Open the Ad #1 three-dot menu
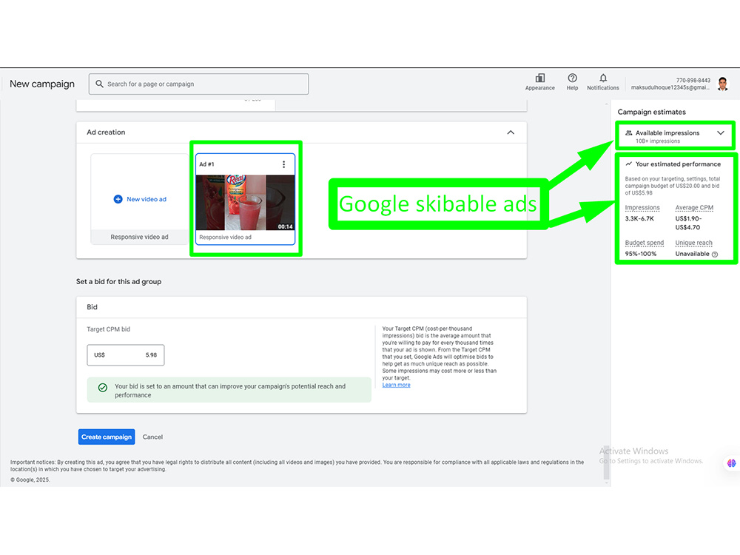Viewport: 740px width, 555px height. (x=283, y=164)
